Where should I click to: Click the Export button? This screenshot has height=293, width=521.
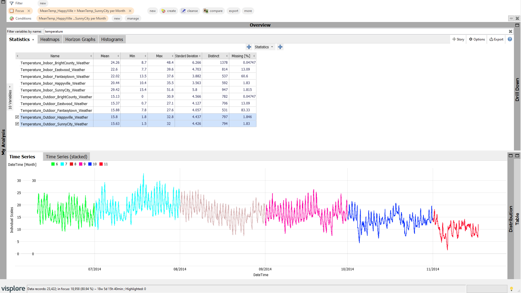tap(496, 39)
